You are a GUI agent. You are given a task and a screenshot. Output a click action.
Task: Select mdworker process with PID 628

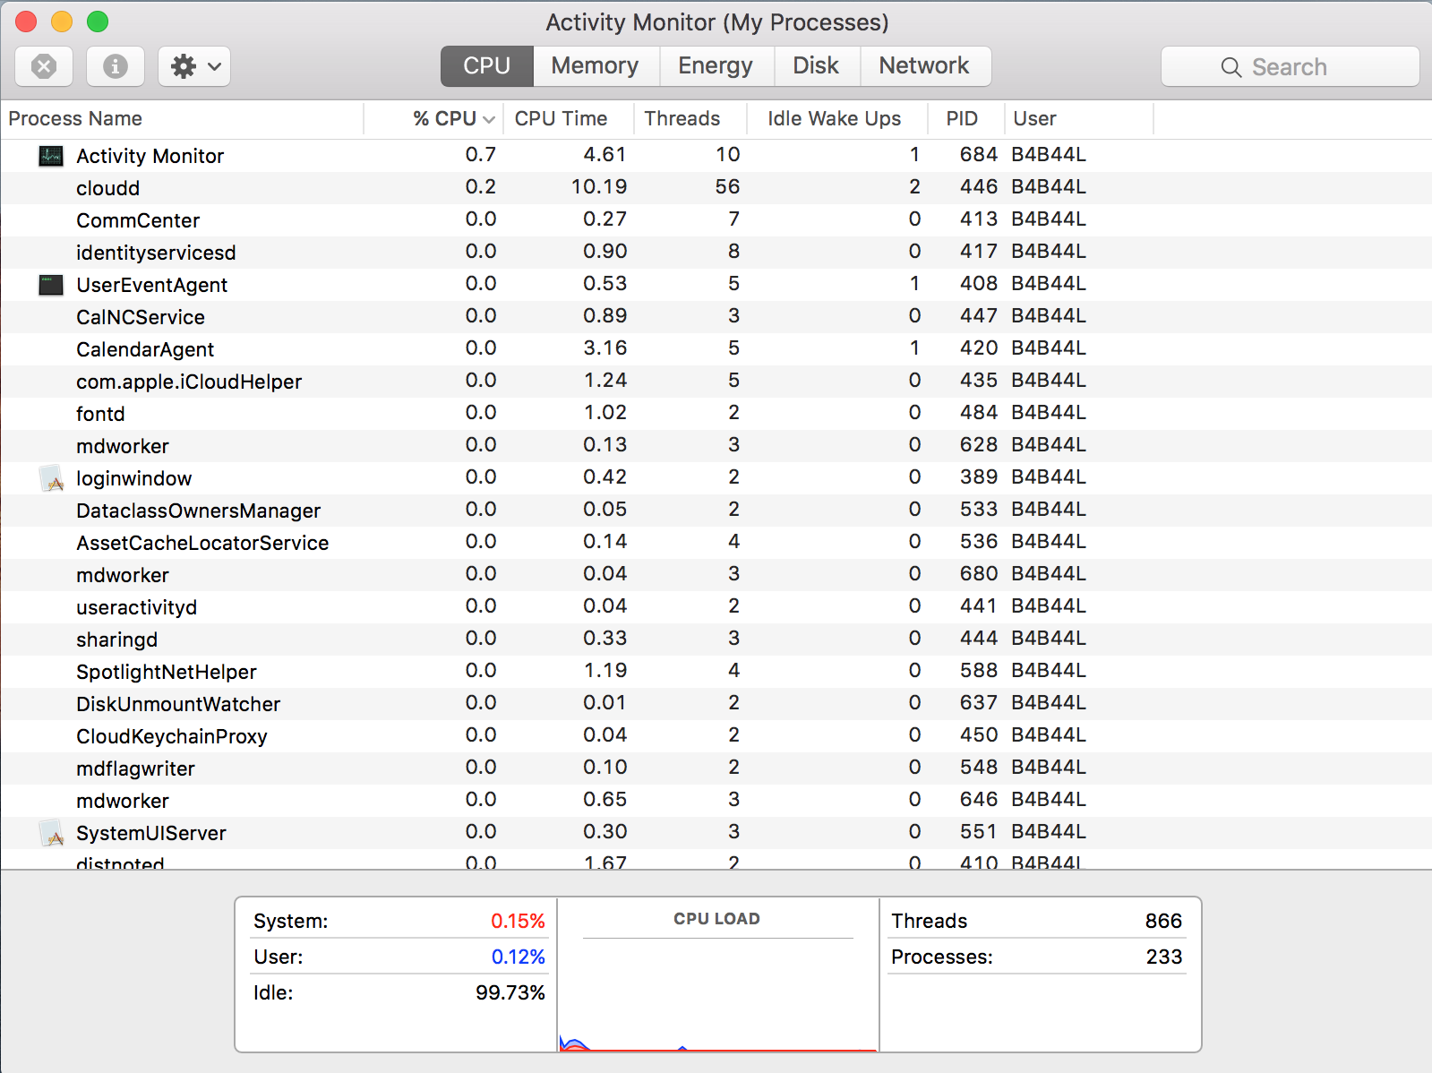[716, 446]
